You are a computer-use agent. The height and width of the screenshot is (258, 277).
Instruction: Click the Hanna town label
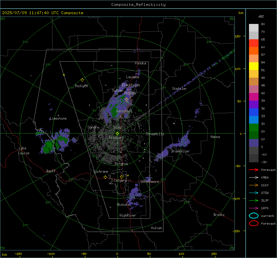215,137
